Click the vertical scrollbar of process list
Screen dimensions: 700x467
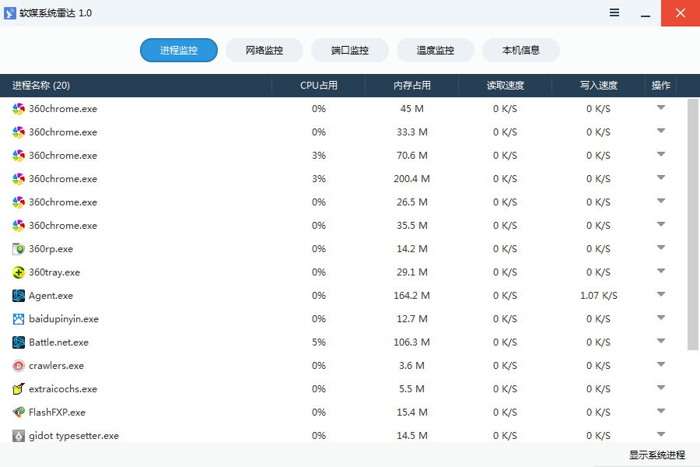coord(693,224)
